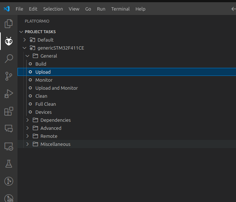236x202 pixels.
Task: Open the Extensions view
Action: 9,111
